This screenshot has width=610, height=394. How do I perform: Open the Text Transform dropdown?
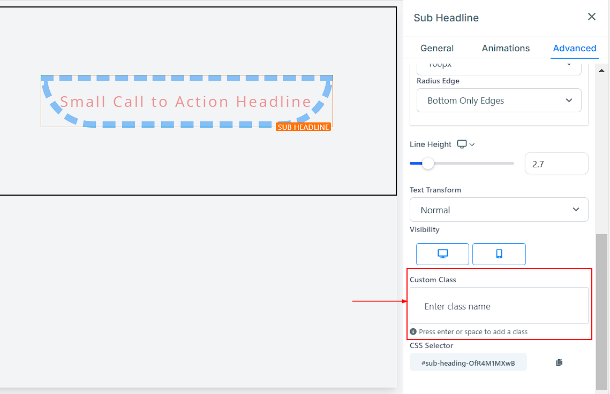499,210
